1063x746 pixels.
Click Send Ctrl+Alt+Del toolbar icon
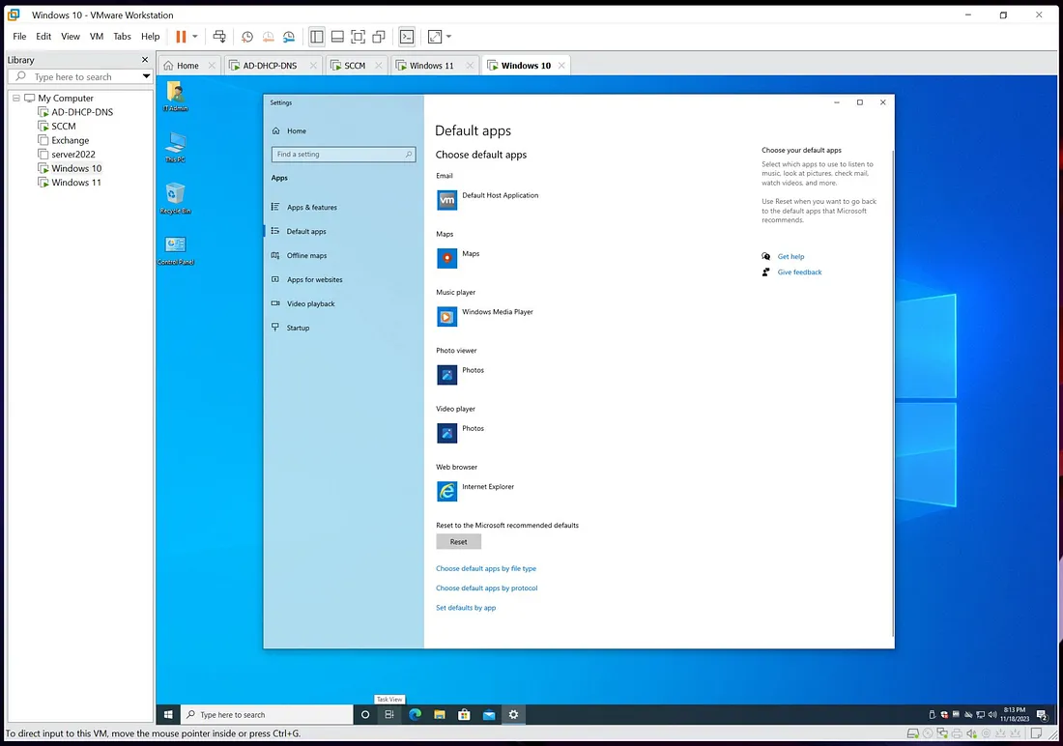[x=219, y=37]
